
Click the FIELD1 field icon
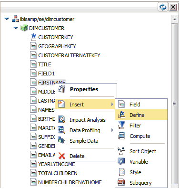point(33,73)
